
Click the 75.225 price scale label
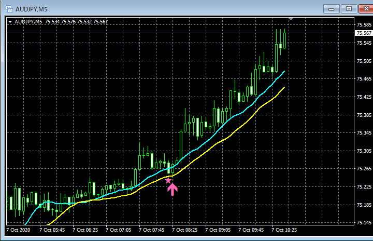coord(364,187)
